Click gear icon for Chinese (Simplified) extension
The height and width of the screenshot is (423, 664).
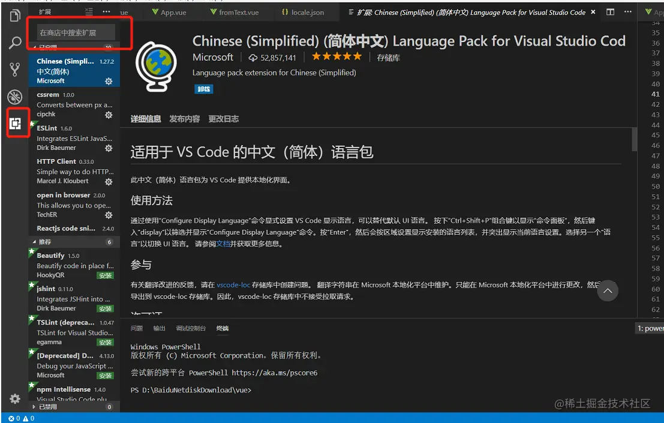pyautogui.click(x=109, y=81)
